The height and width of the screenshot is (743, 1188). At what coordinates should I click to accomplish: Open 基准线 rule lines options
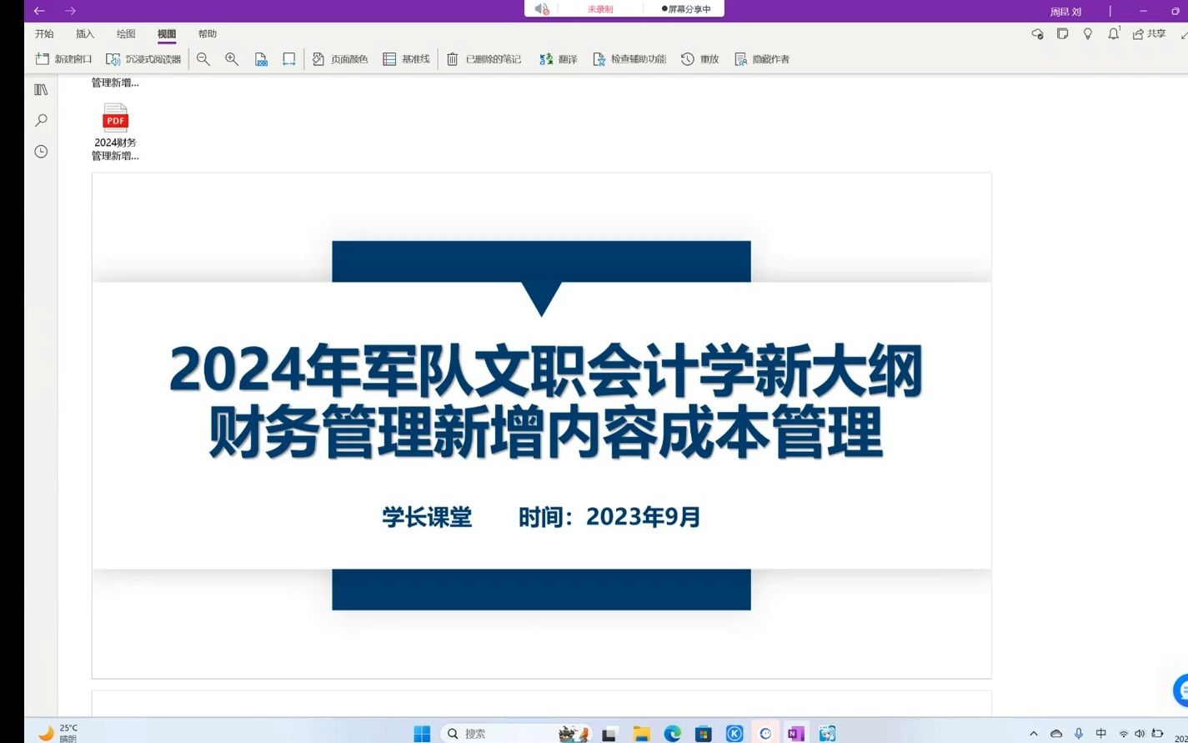click(406, 59)
